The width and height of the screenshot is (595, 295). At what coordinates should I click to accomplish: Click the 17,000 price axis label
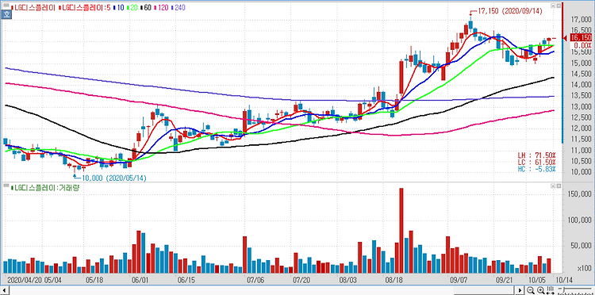pyautogui.click(x=582, y=19)
